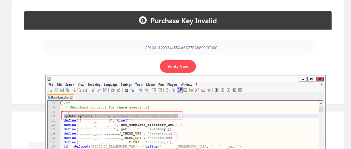Open the Plugins menu
This screenshot has width=351, height=149.
[172, 85]
